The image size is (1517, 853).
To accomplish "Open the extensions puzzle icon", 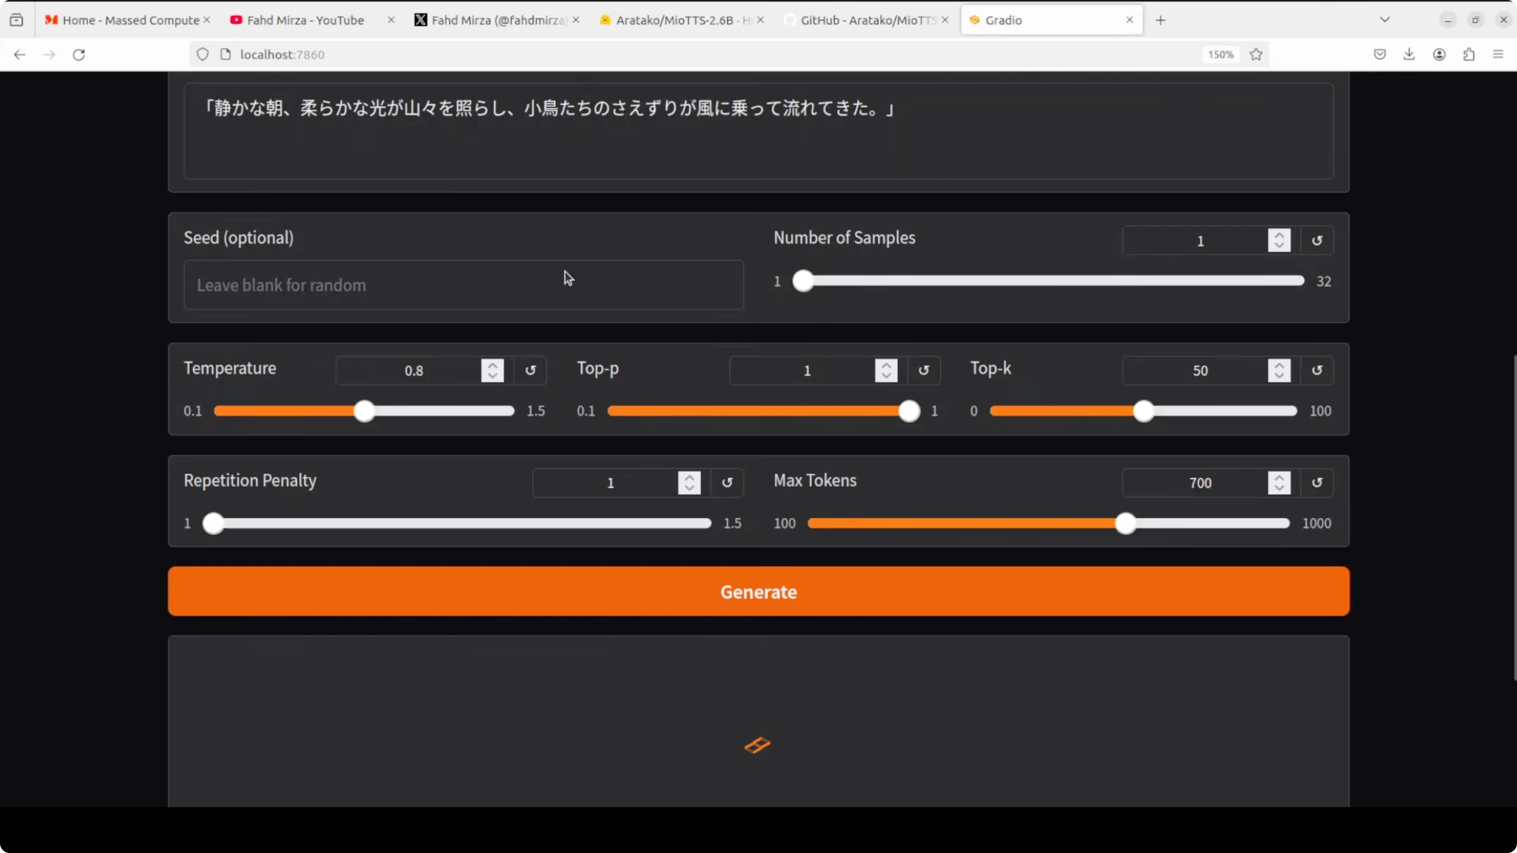I will [1469, 55].
